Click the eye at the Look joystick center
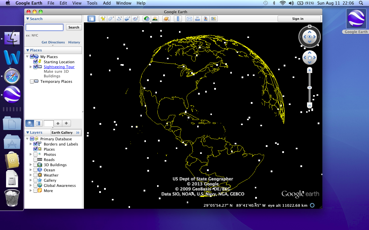Viewport: 369px width, 230px height. [x=310, y=37]
